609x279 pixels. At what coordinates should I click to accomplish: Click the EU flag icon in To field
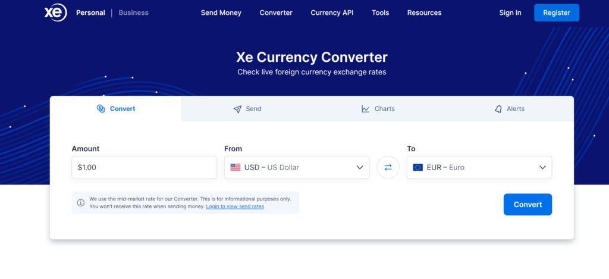coord(418,168)
